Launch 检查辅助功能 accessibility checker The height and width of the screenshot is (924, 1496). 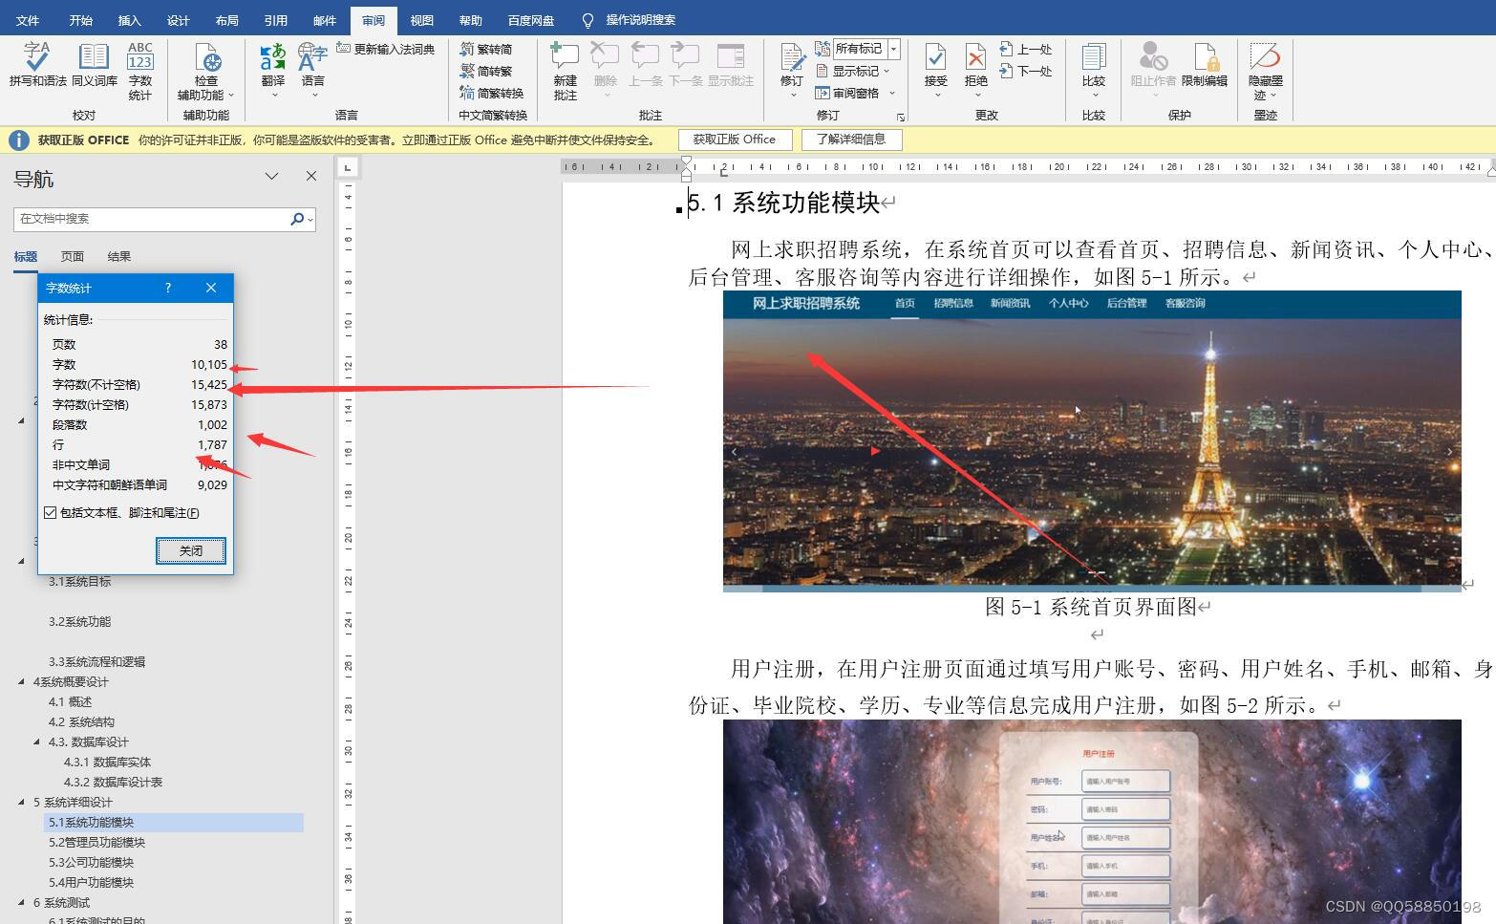coord(205,71)
